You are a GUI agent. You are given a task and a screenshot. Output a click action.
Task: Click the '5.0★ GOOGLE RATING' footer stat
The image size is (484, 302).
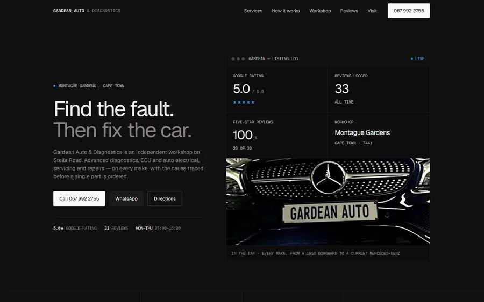(x=75, y=228)
